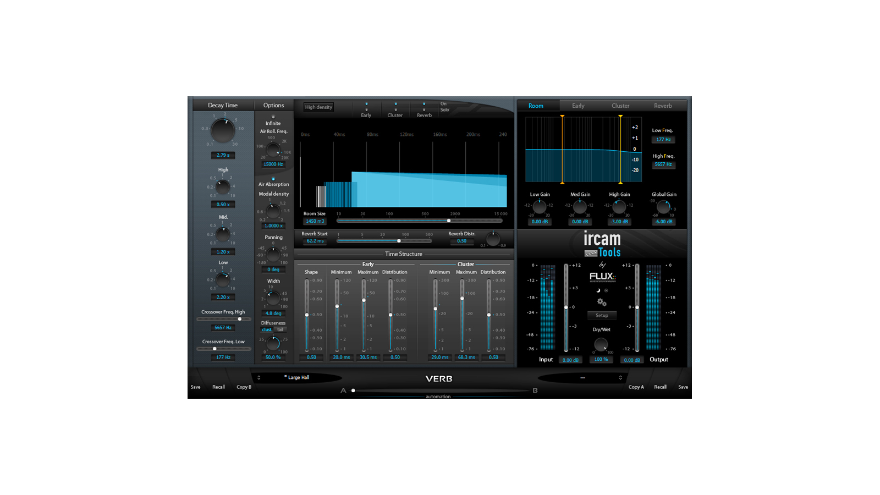The width and height of the screenshot is (880, 495).
Task: Click the gears settings icon
Action: [x=602, y=302]
